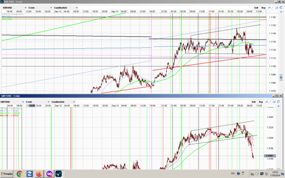Image resolution: width=285 pixels, height=178 pixels.
Task: Open Candlestick chart type dropdown in GBP/USD chart
Action: tap(63, 102)
